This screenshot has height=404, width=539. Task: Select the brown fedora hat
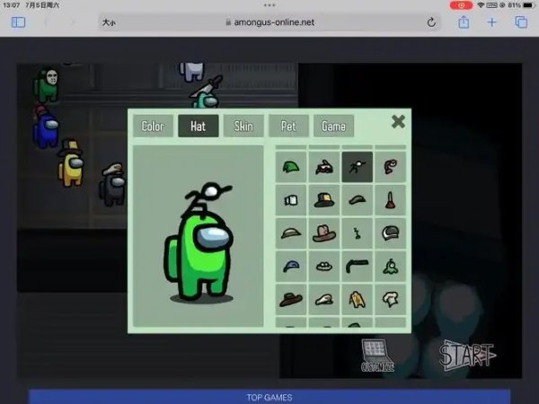tap(291, 299)
